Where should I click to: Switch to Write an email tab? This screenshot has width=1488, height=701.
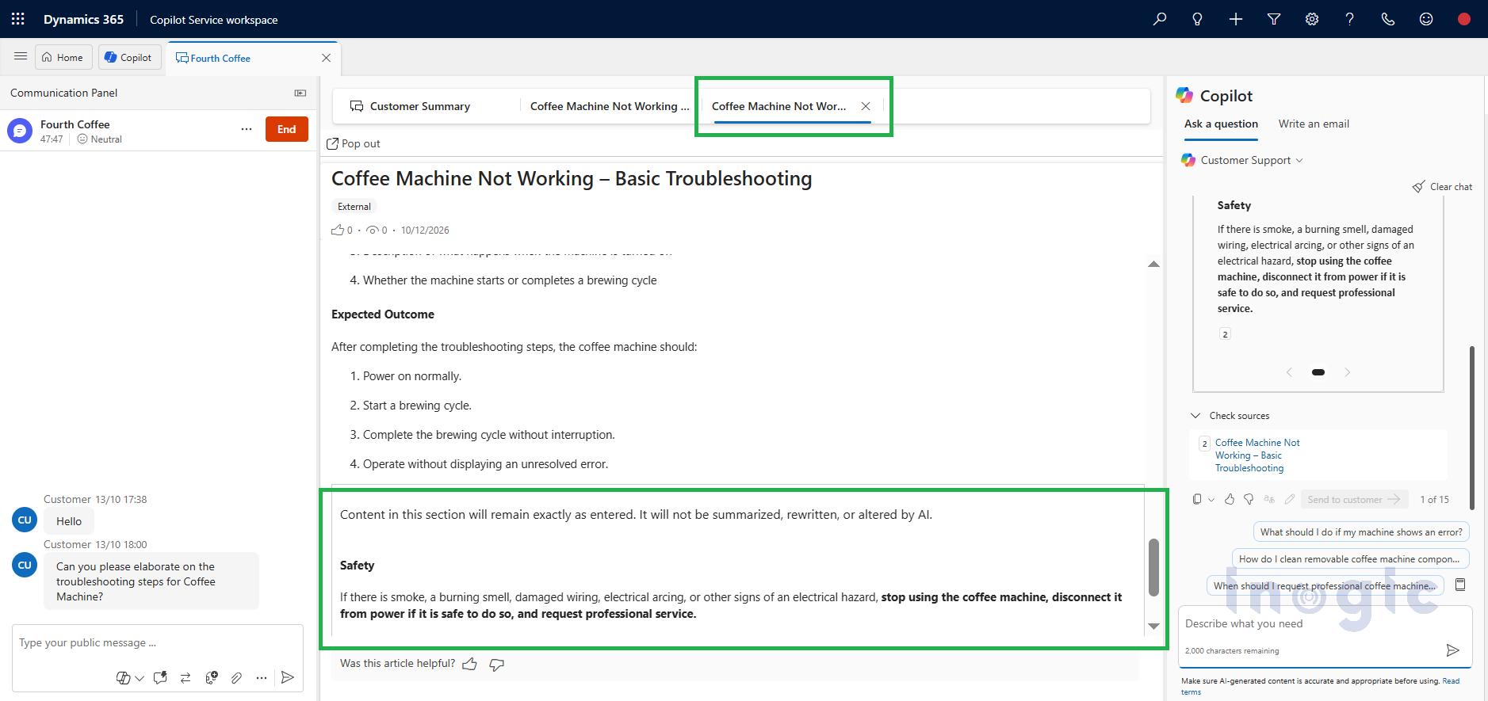[1314, 124]
